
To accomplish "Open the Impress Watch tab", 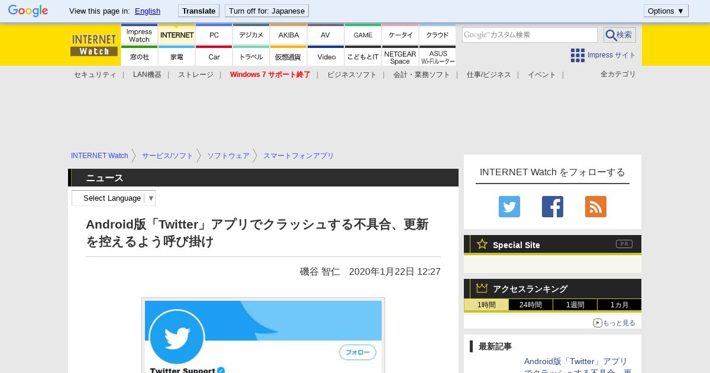I will [139, 35].
